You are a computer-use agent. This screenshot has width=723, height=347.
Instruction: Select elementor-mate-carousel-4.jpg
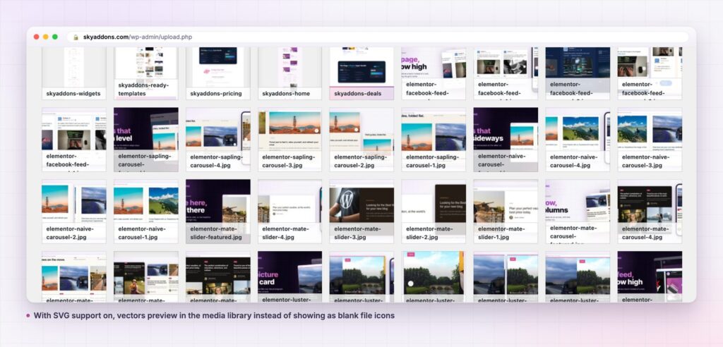(650, 212)
